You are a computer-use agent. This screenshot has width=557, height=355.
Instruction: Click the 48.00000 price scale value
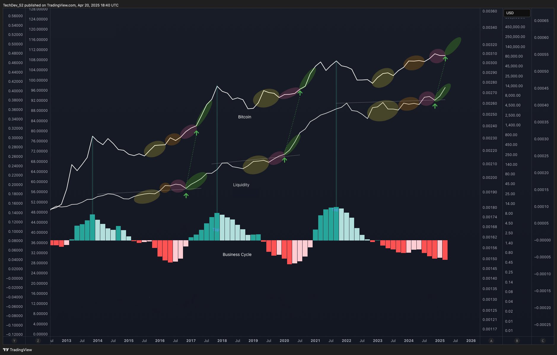point(39,212)
